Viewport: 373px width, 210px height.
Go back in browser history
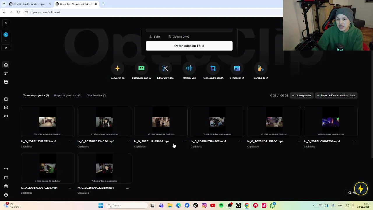4,12
